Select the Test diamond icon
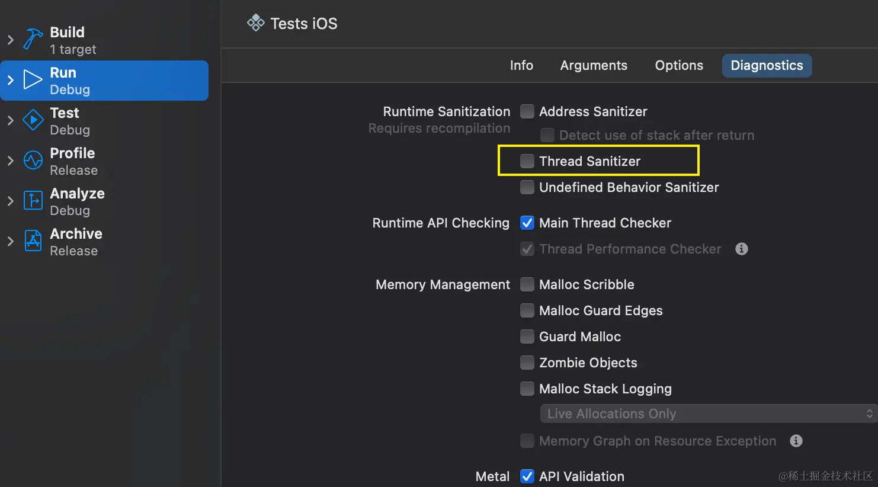This screenshot has height=487, width=878. coord(33,120)
